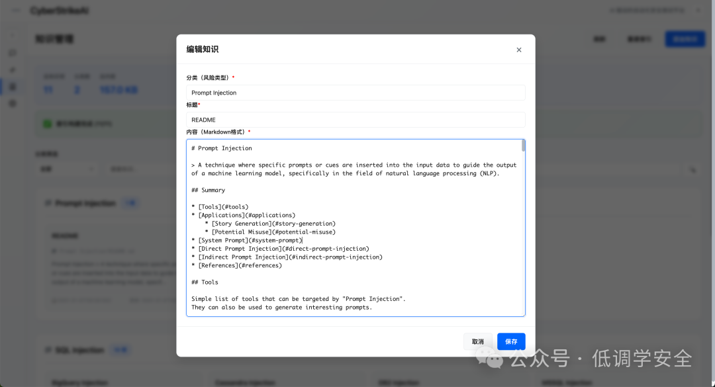Click the Prompt Injection category header behind the dialog
This screenshot has width=715, height=387.
[85, 203]
